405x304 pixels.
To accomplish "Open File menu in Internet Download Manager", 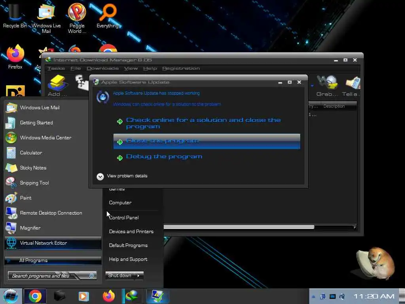I will coord(76,68).
